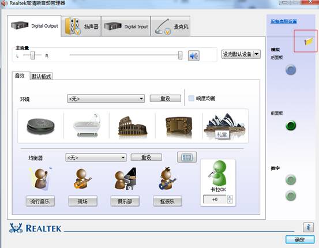Open the graphic equalizer icon button
319x248 pixels.
pos(187,157)
